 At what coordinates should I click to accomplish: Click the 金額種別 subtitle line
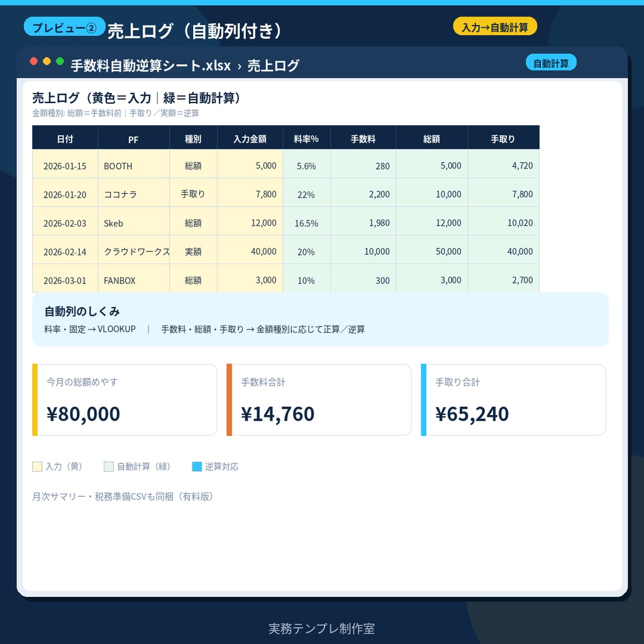(x=116, y=113)
